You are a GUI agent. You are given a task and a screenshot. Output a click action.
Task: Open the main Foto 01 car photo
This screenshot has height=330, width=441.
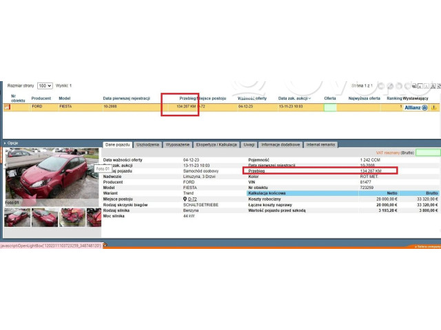[52, 177]
